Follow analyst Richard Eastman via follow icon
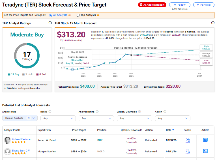The image size is (217, 160). coord(188,140)
